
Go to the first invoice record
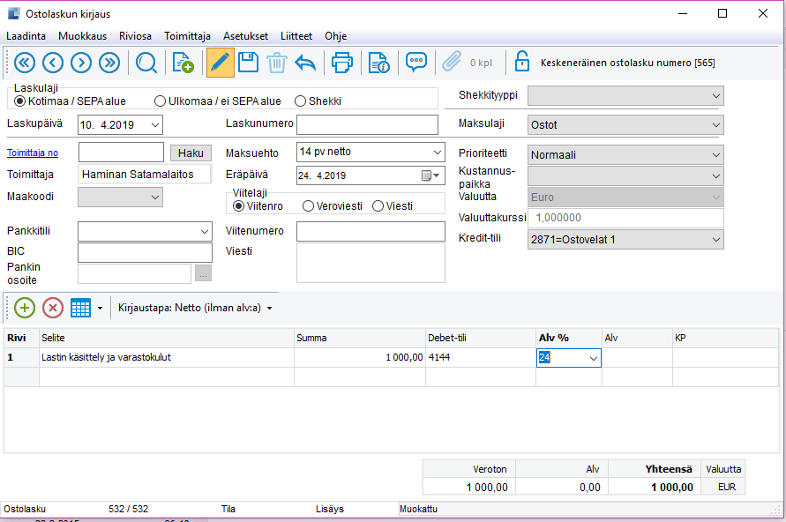coord(24,63)
